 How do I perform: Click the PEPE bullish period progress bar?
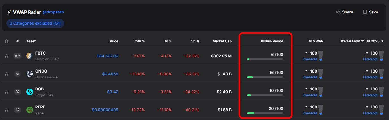[x=265, y=113]
